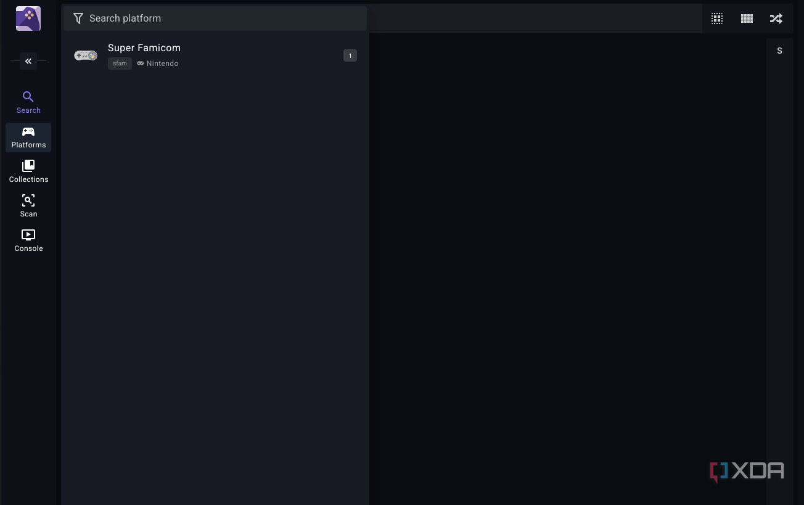The width and height of the screenshot is (804, 505).
Task: Click the Super Famicom controller icon
Action: click(x=86, y=55)
